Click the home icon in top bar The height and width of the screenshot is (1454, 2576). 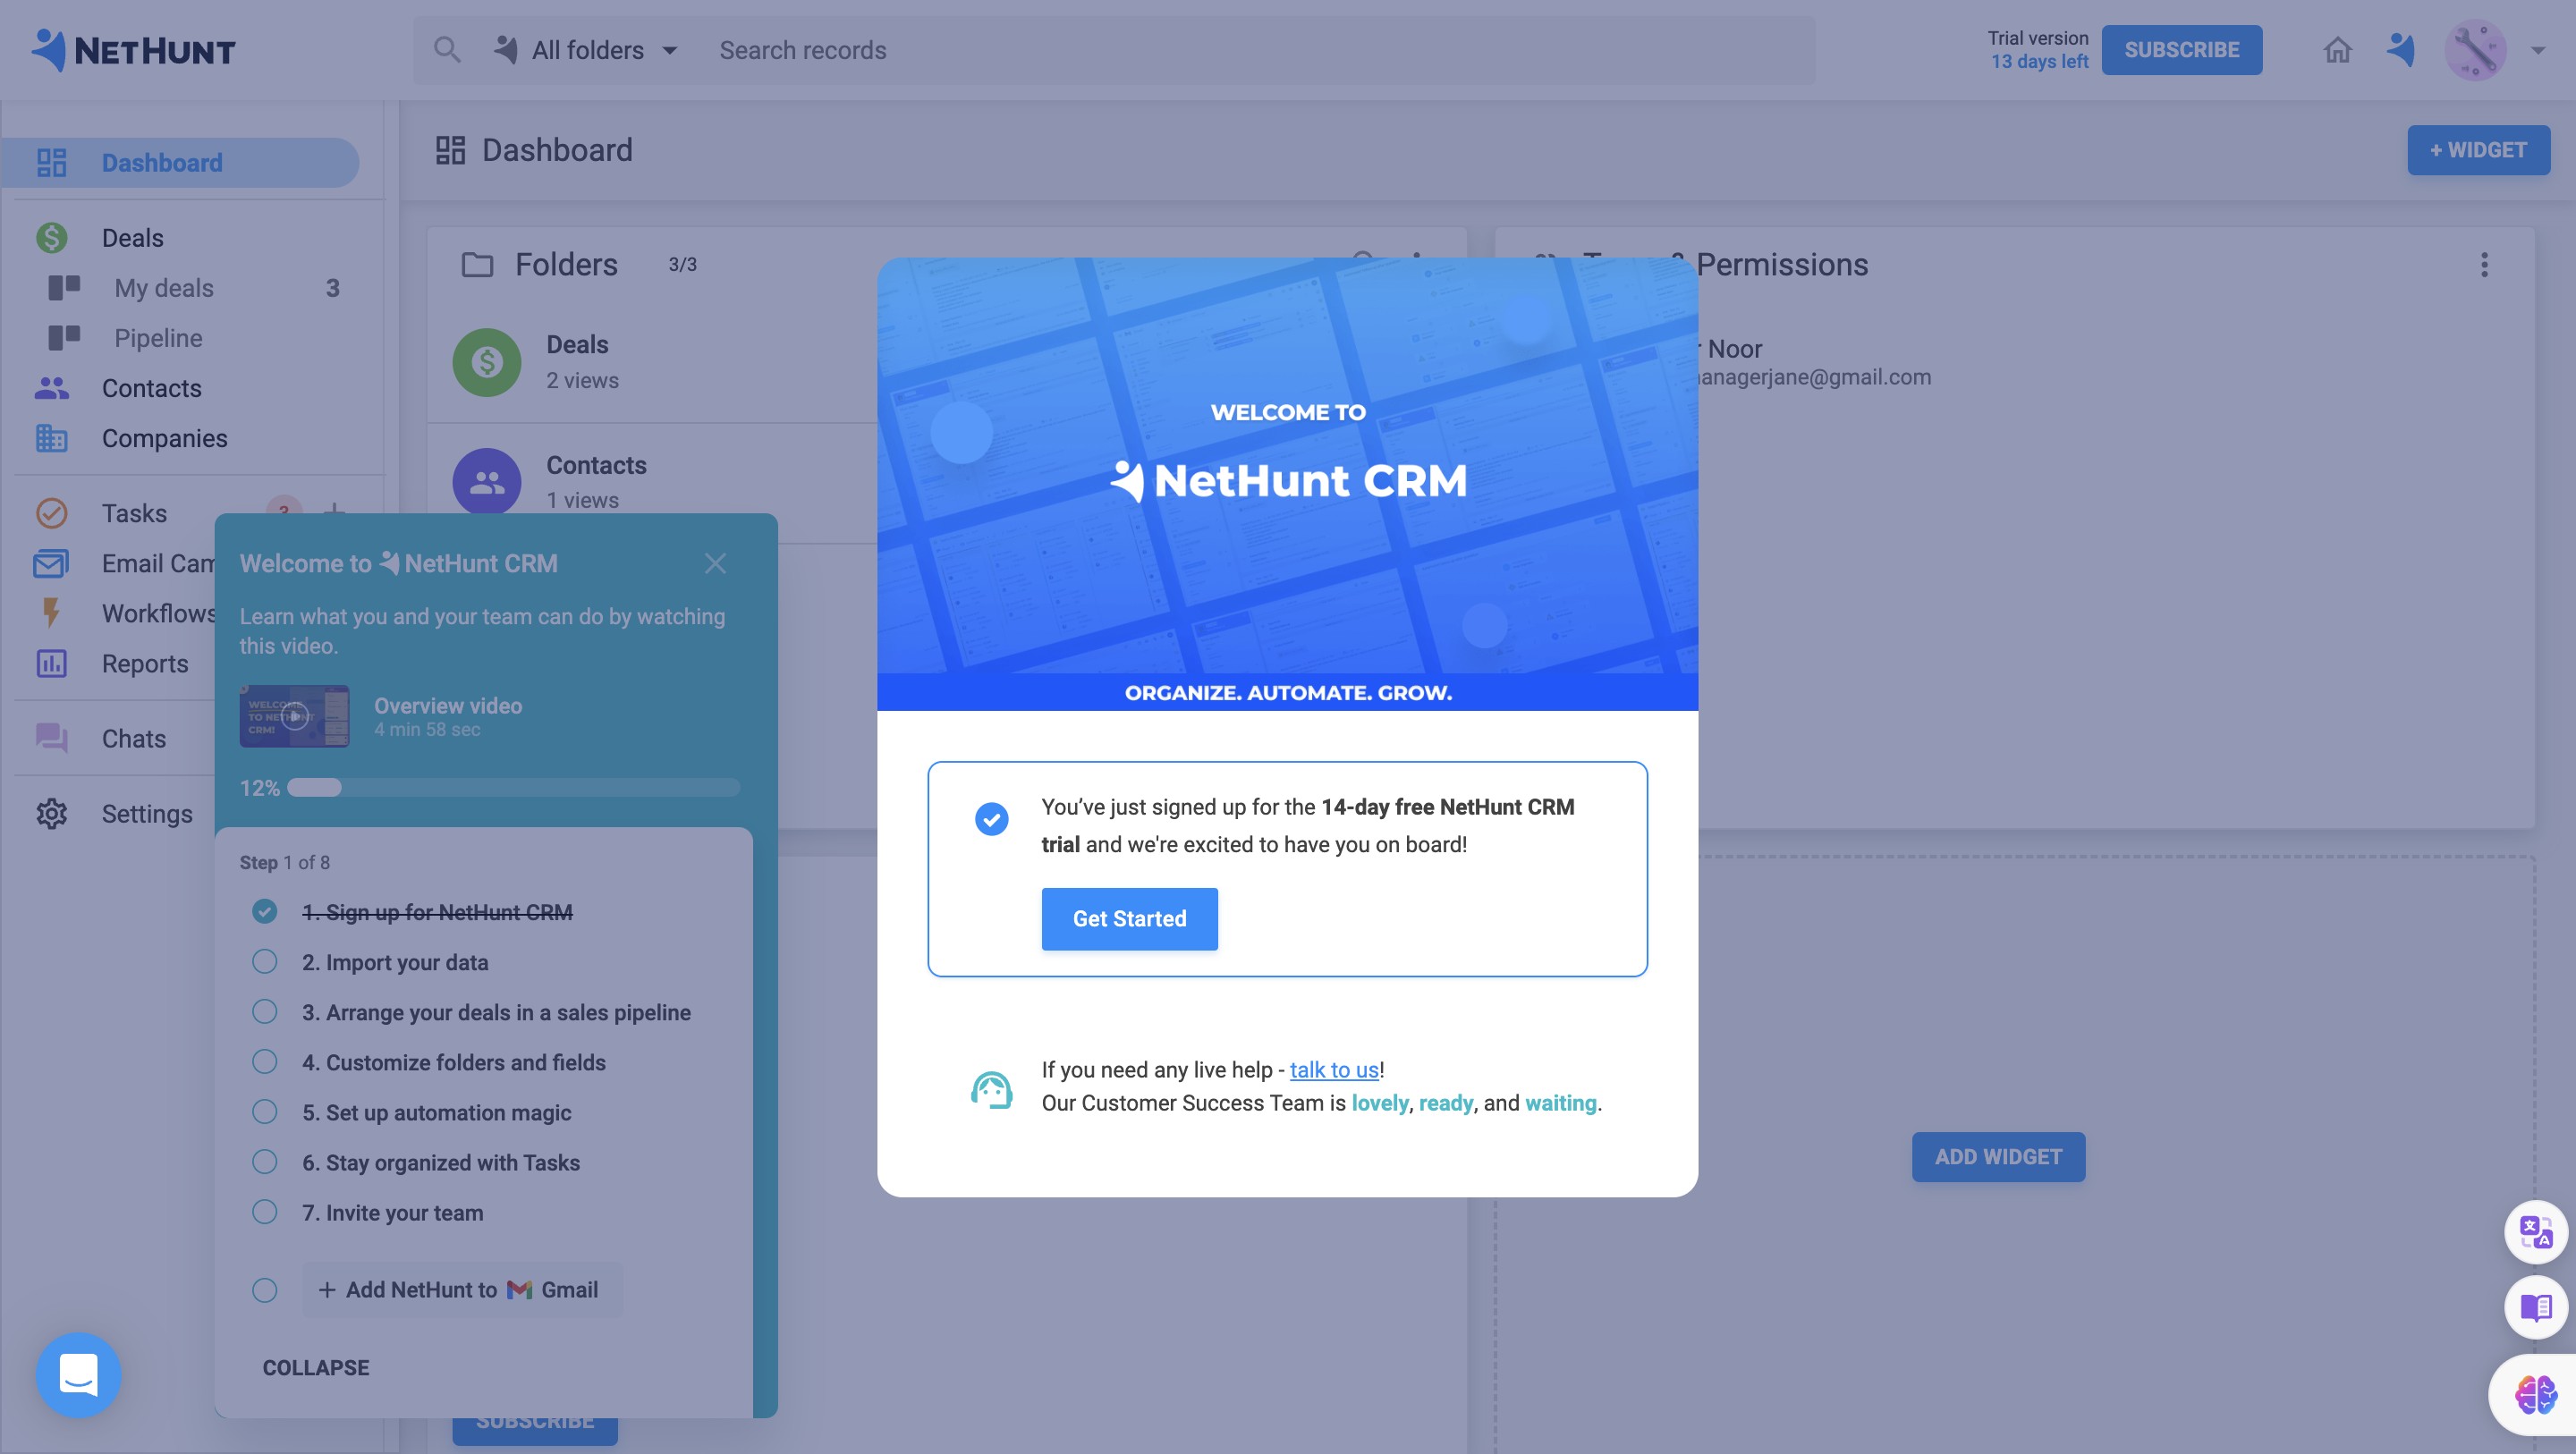click(x=2337, y=50)
